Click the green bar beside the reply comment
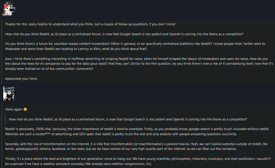275x168 pixels. [2, 136]
